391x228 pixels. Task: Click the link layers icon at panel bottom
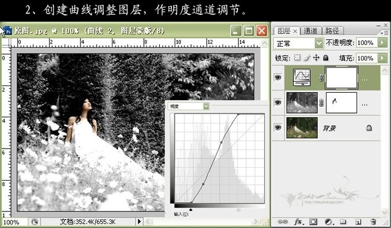tap(282, 221)
